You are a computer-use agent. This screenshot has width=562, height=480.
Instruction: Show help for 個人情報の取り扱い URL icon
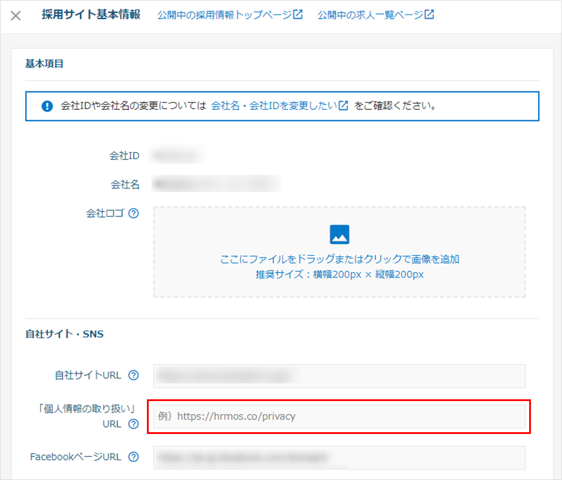point(134,424)
